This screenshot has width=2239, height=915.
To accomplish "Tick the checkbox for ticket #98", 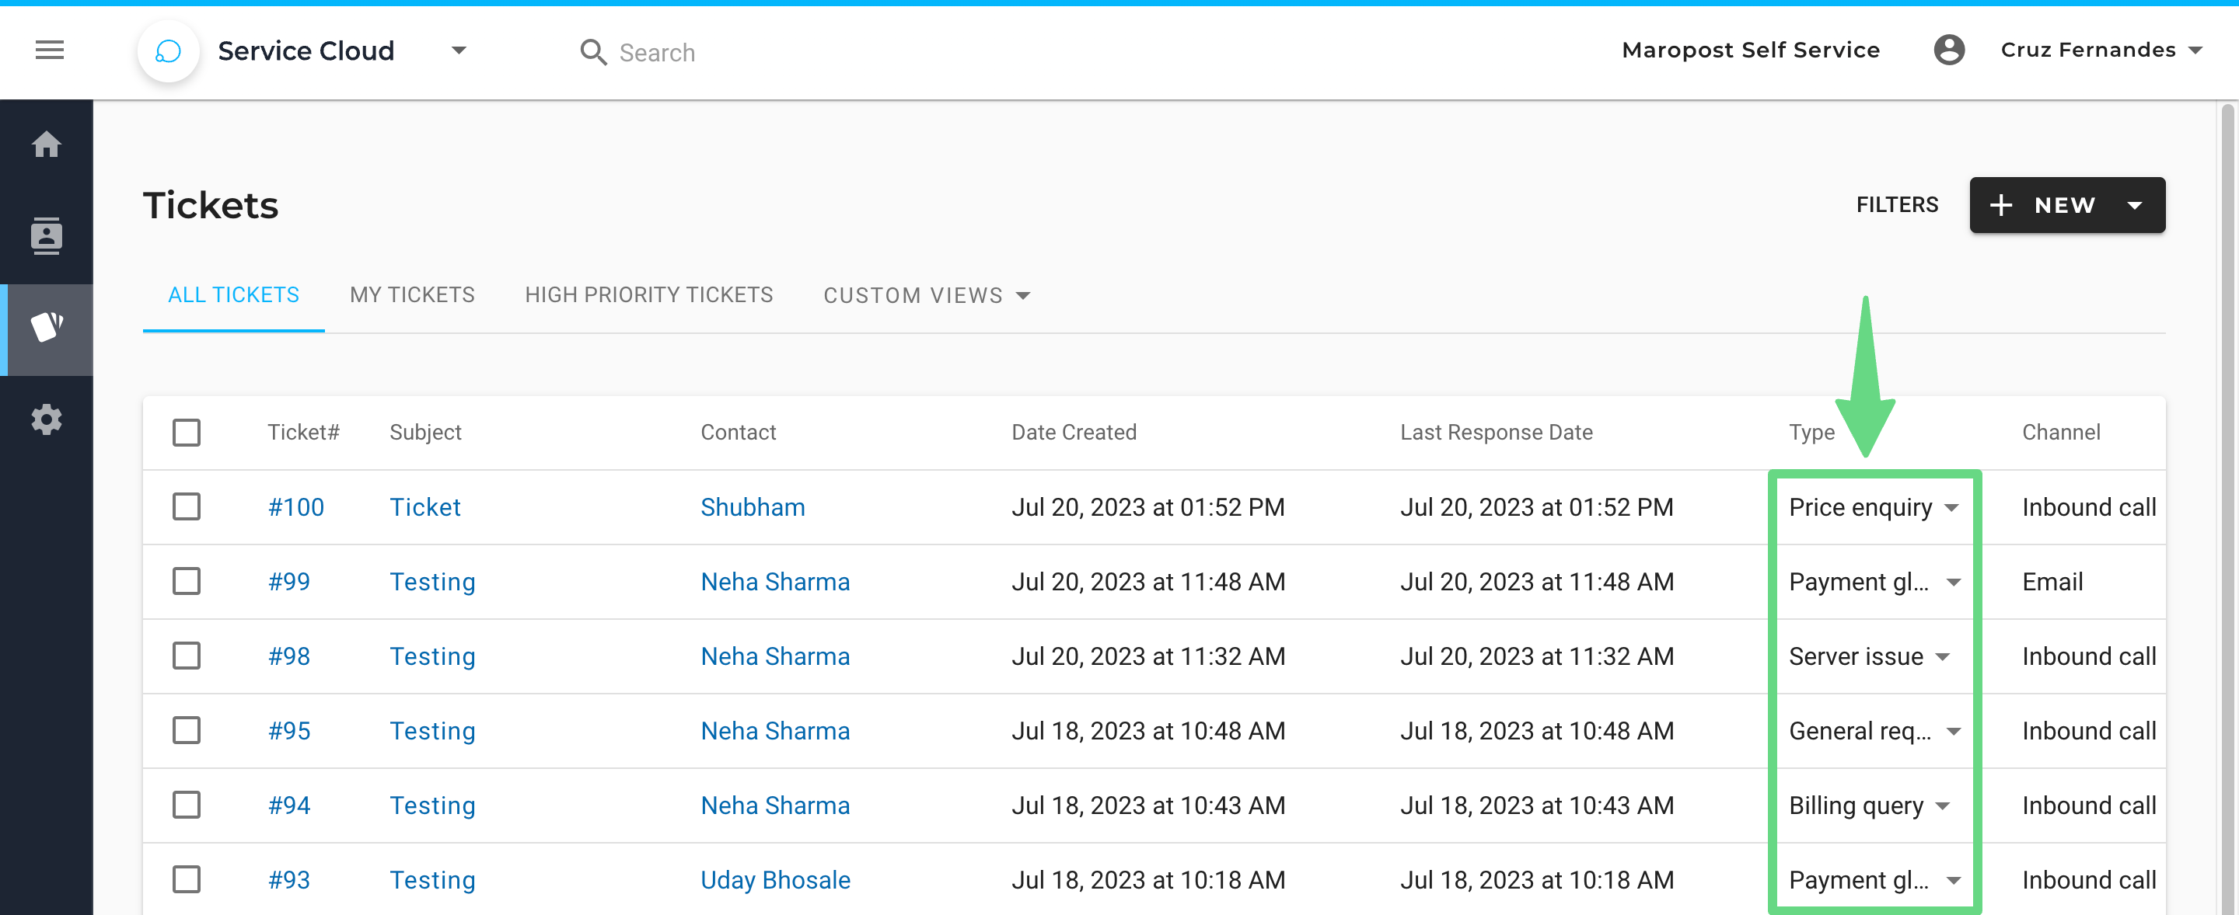I will (186, 656).
